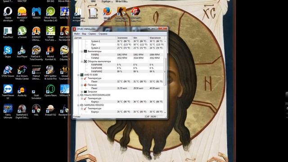Select the FANPWM2 row

pyautogui.click(x=118, y=72)
